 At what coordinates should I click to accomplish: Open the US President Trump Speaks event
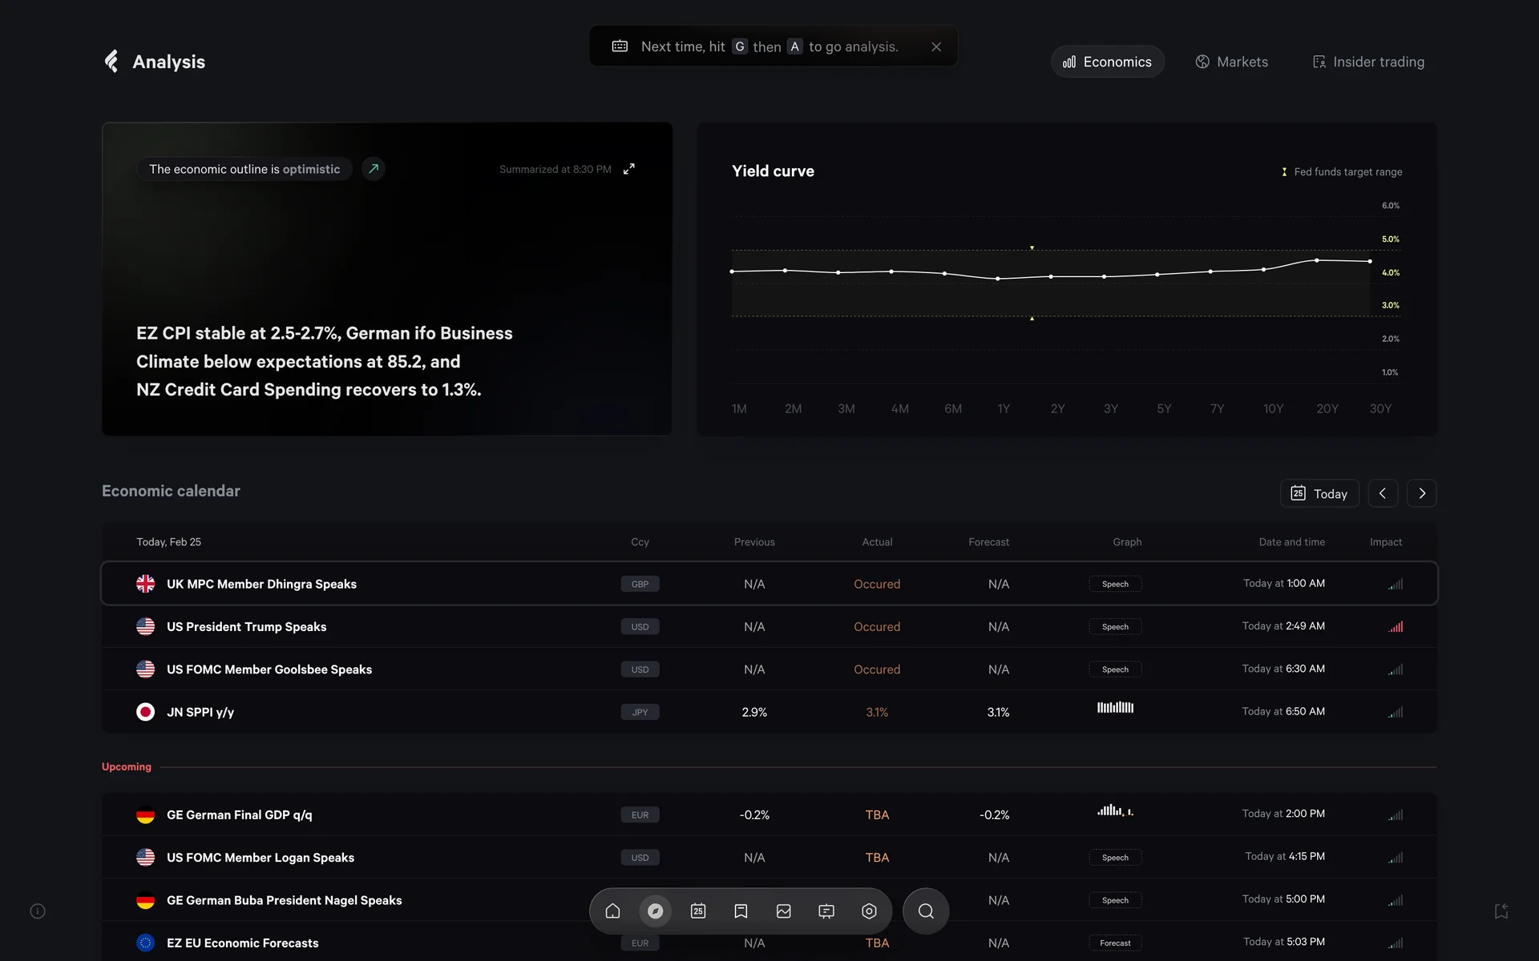click(246, 626)
